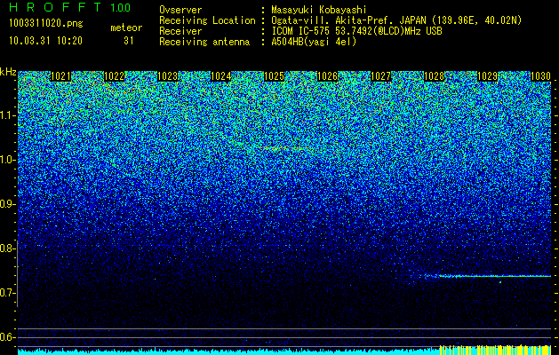Click the 0.6 frequency axis label
This screenshot has width=559, height=355.
(x=6, y=337)
